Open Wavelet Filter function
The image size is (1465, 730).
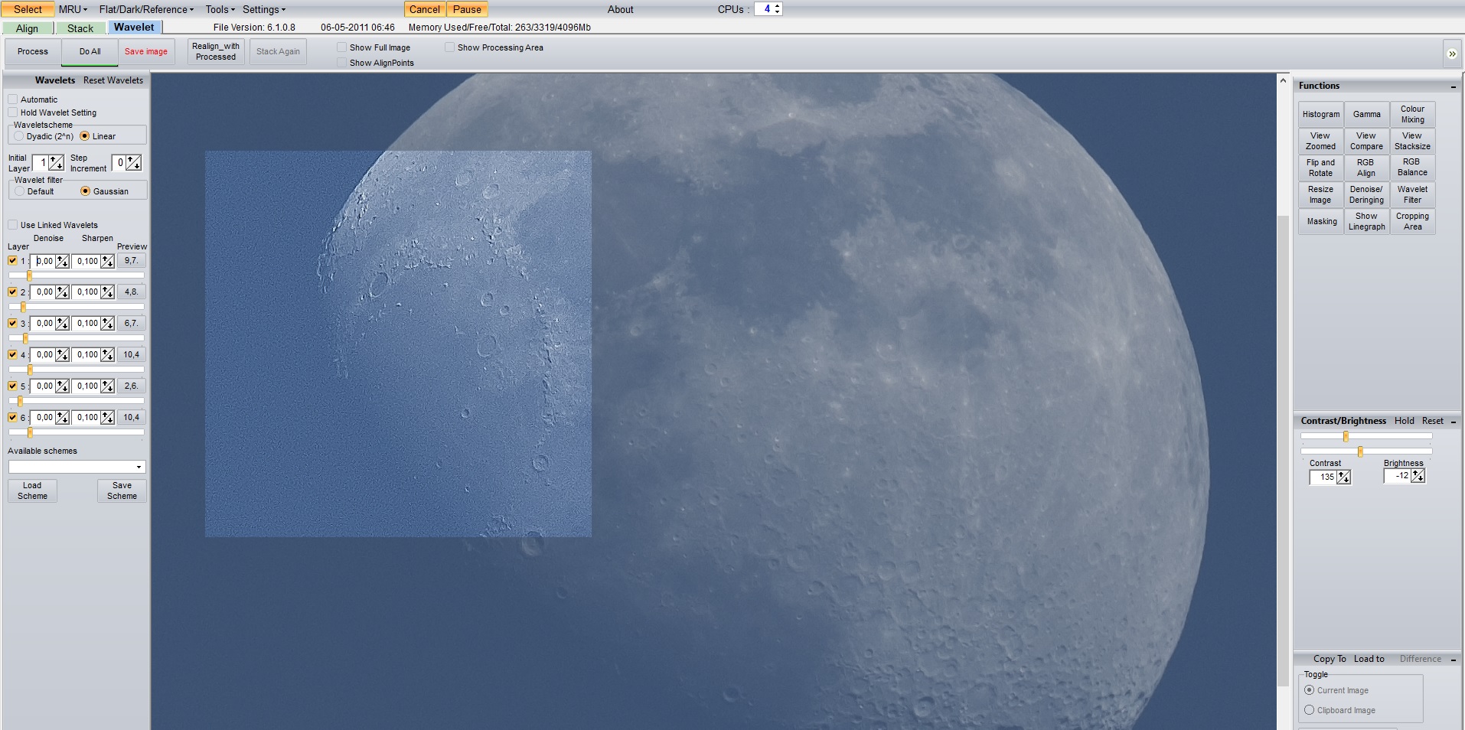point(1412,194)
